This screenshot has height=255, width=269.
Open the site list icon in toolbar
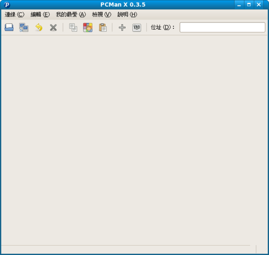[9, 27]
